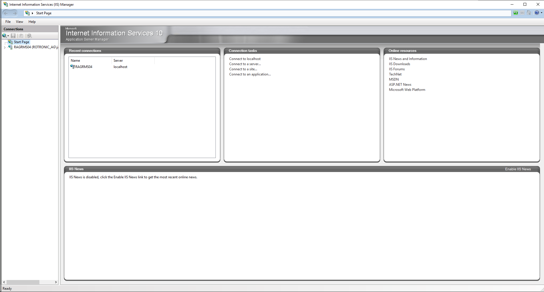Click Connect to a server... link

pyautogui.click(x=245, y=64)
